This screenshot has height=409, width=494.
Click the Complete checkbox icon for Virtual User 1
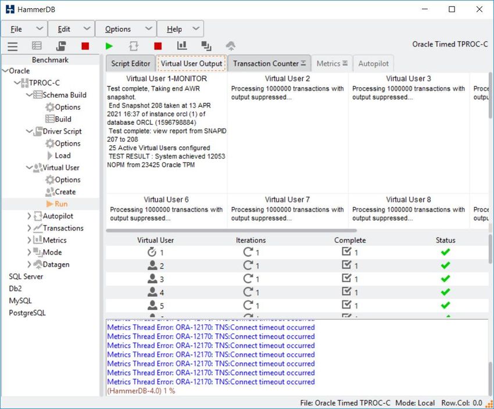346,251
